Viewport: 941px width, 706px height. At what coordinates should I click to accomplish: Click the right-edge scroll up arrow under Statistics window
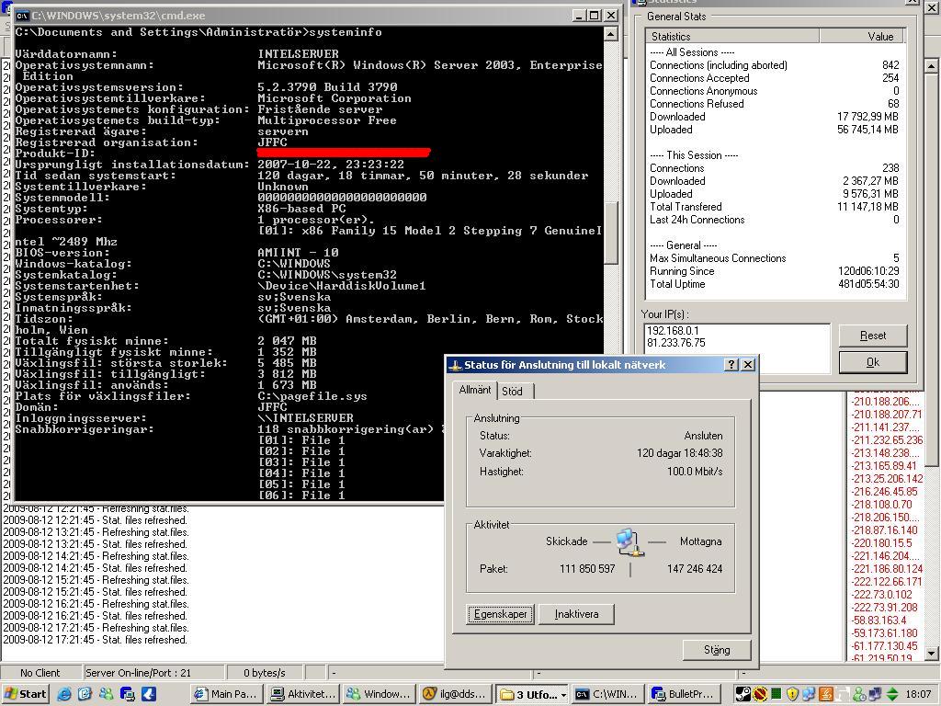(x=931, y=65)
